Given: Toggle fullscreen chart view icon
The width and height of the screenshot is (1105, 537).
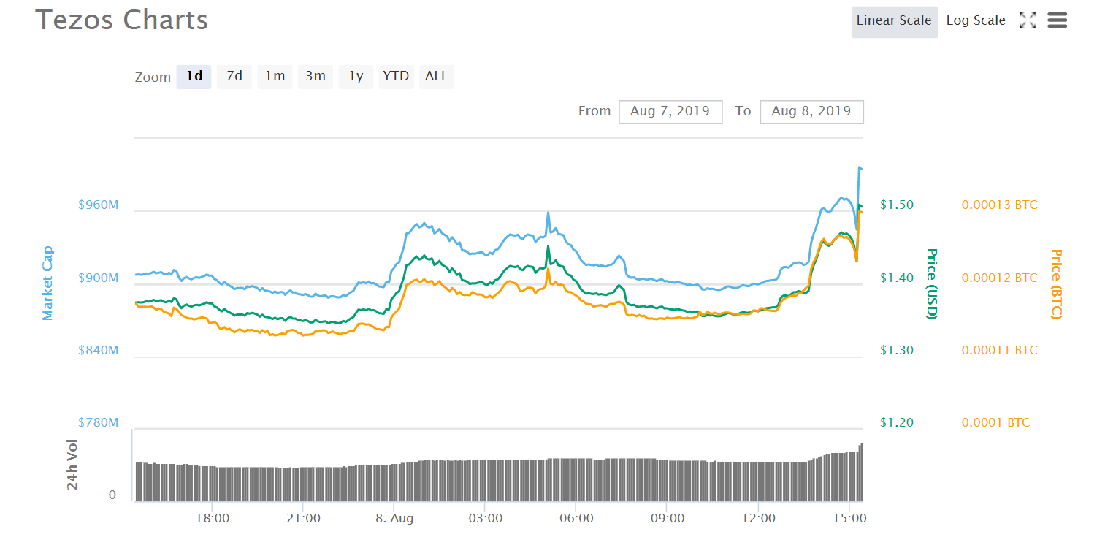Looking at the screenshot, I should point(1028,20).
